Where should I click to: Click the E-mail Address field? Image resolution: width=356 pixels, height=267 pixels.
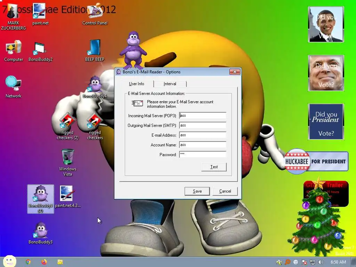point(203,135)
